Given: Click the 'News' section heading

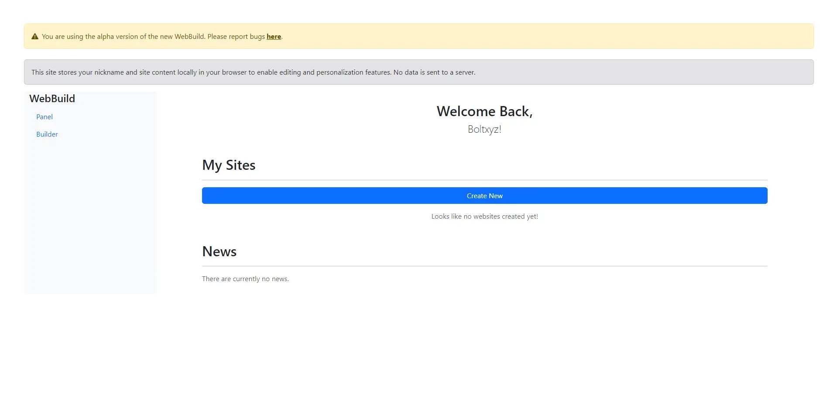Looking at the screenshot, I should [x=219, y=251].
